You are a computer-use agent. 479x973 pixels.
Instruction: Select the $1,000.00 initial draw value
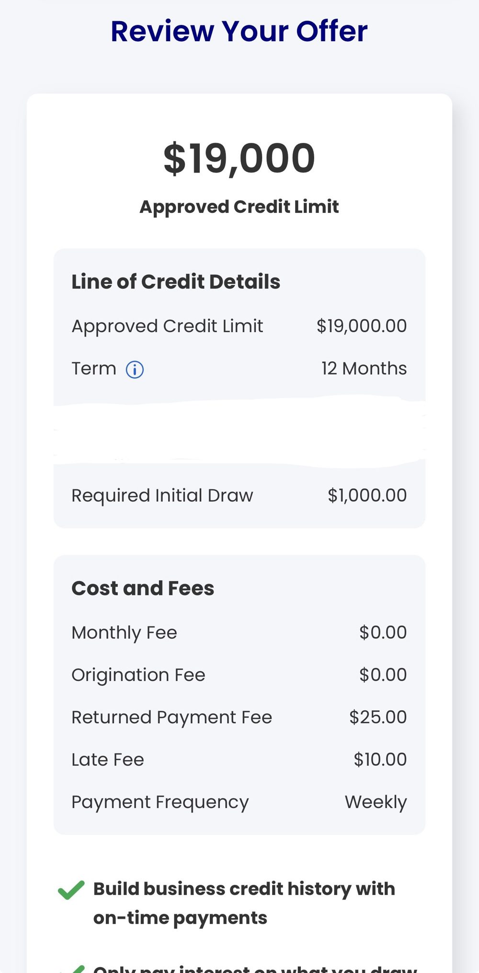pos(367,495)
